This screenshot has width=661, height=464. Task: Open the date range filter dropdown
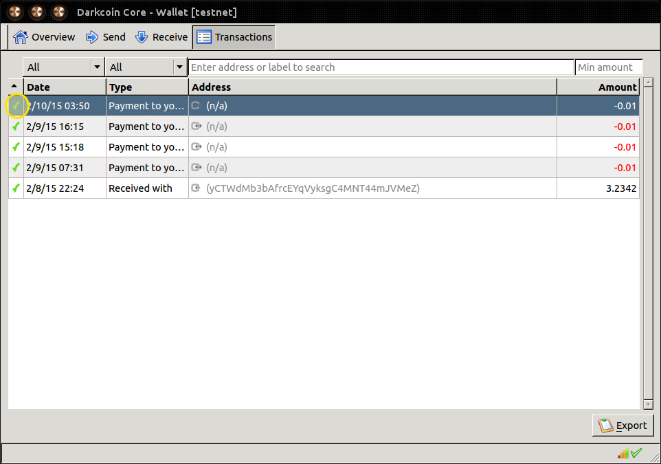[64, 67]
